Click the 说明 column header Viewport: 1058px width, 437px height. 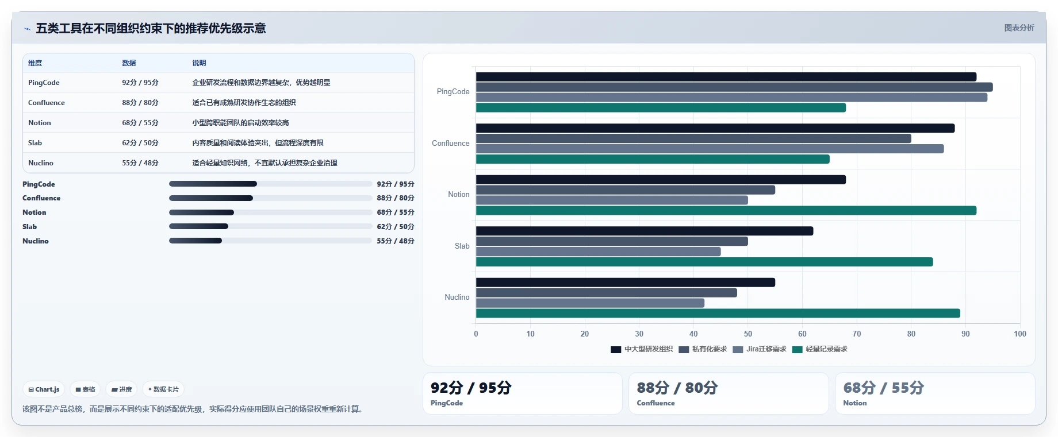tap(199, 63)
